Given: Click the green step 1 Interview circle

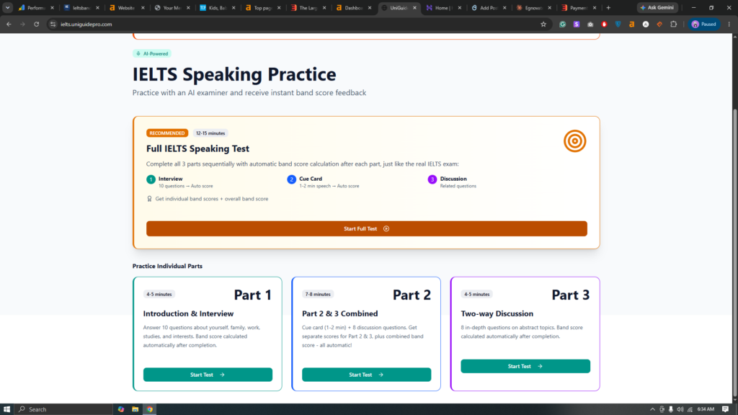Looking at the screenshot, I should point(151,179).
